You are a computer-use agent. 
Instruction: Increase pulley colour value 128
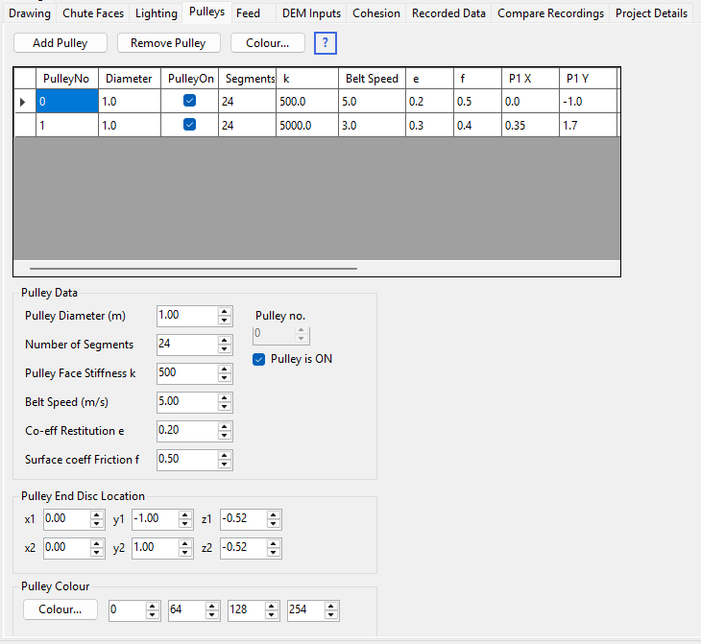272,607
